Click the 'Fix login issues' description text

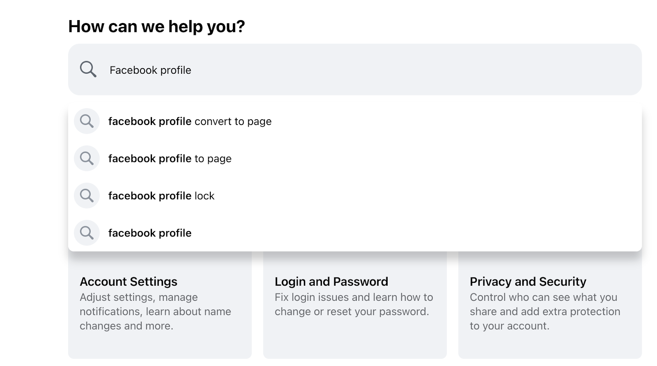[x=354, y=305]
